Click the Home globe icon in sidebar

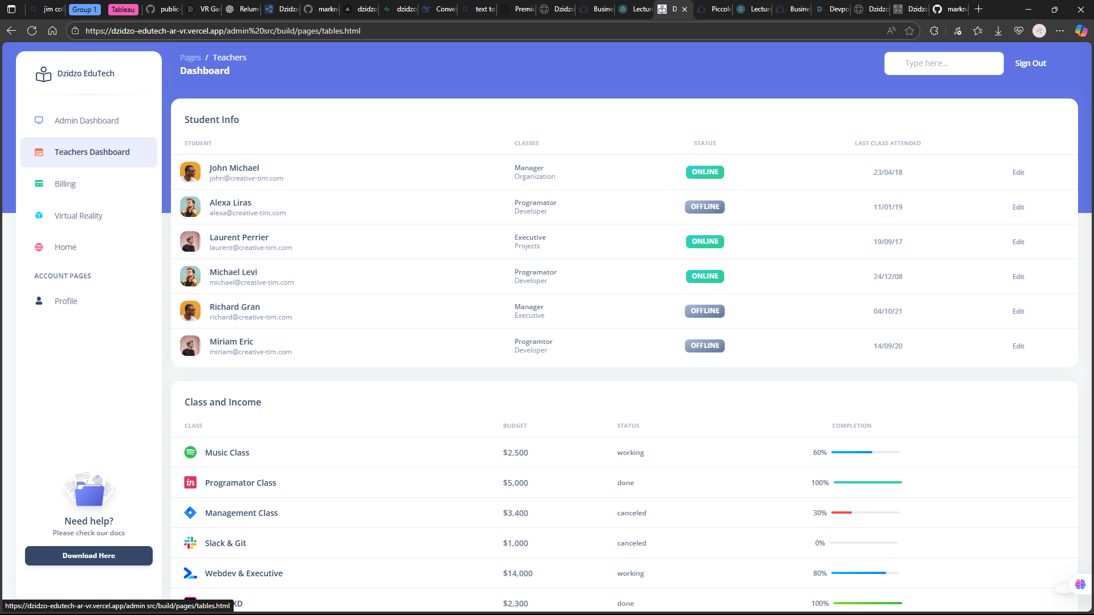[39, 247]
